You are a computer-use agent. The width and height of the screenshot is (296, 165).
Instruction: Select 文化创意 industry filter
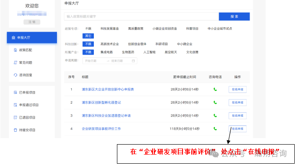pos(192,52)
